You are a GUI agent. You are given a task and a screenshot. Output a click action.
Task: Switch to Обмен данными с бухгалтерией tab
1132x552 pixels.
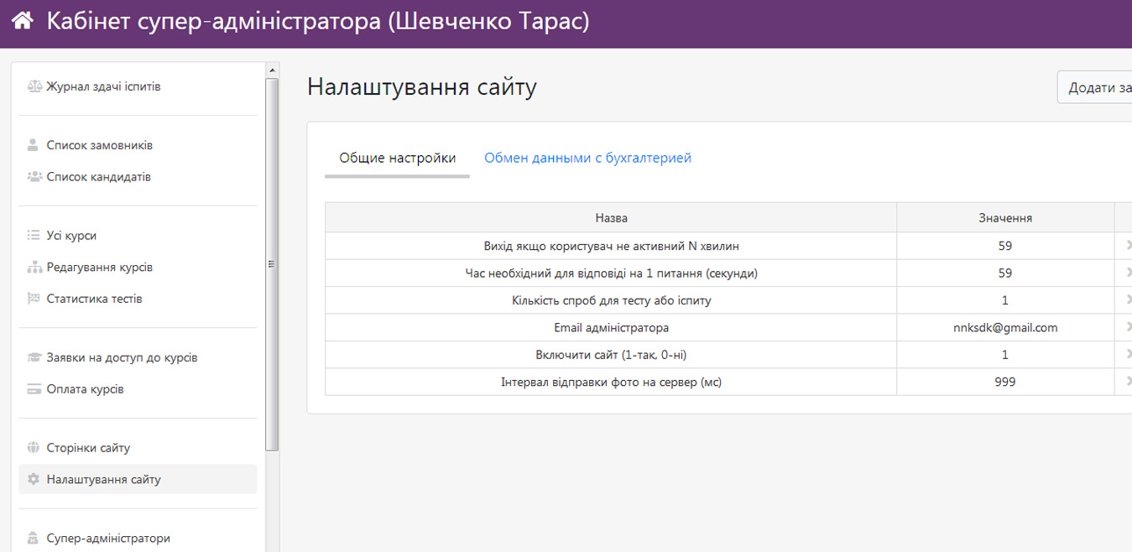(587, 158)
